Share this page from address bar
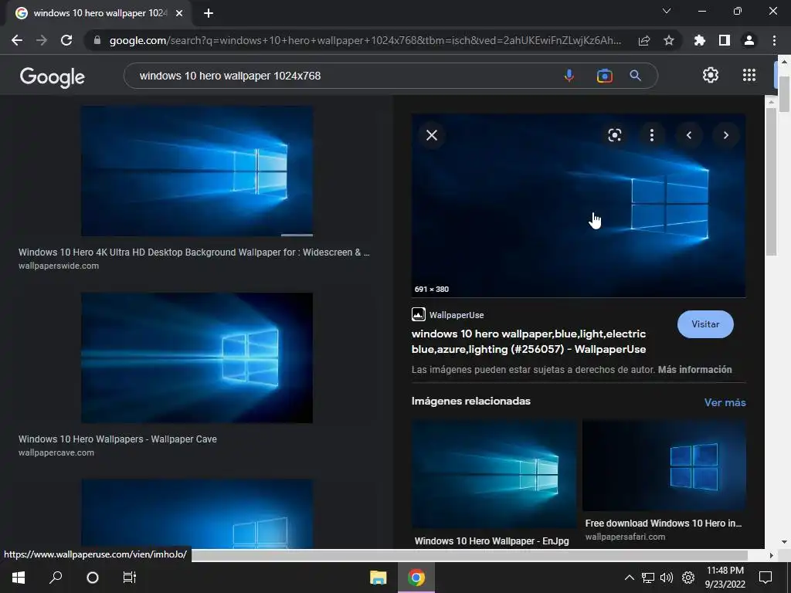This screenshot has height=593, width=791. (x=644, y=40)
